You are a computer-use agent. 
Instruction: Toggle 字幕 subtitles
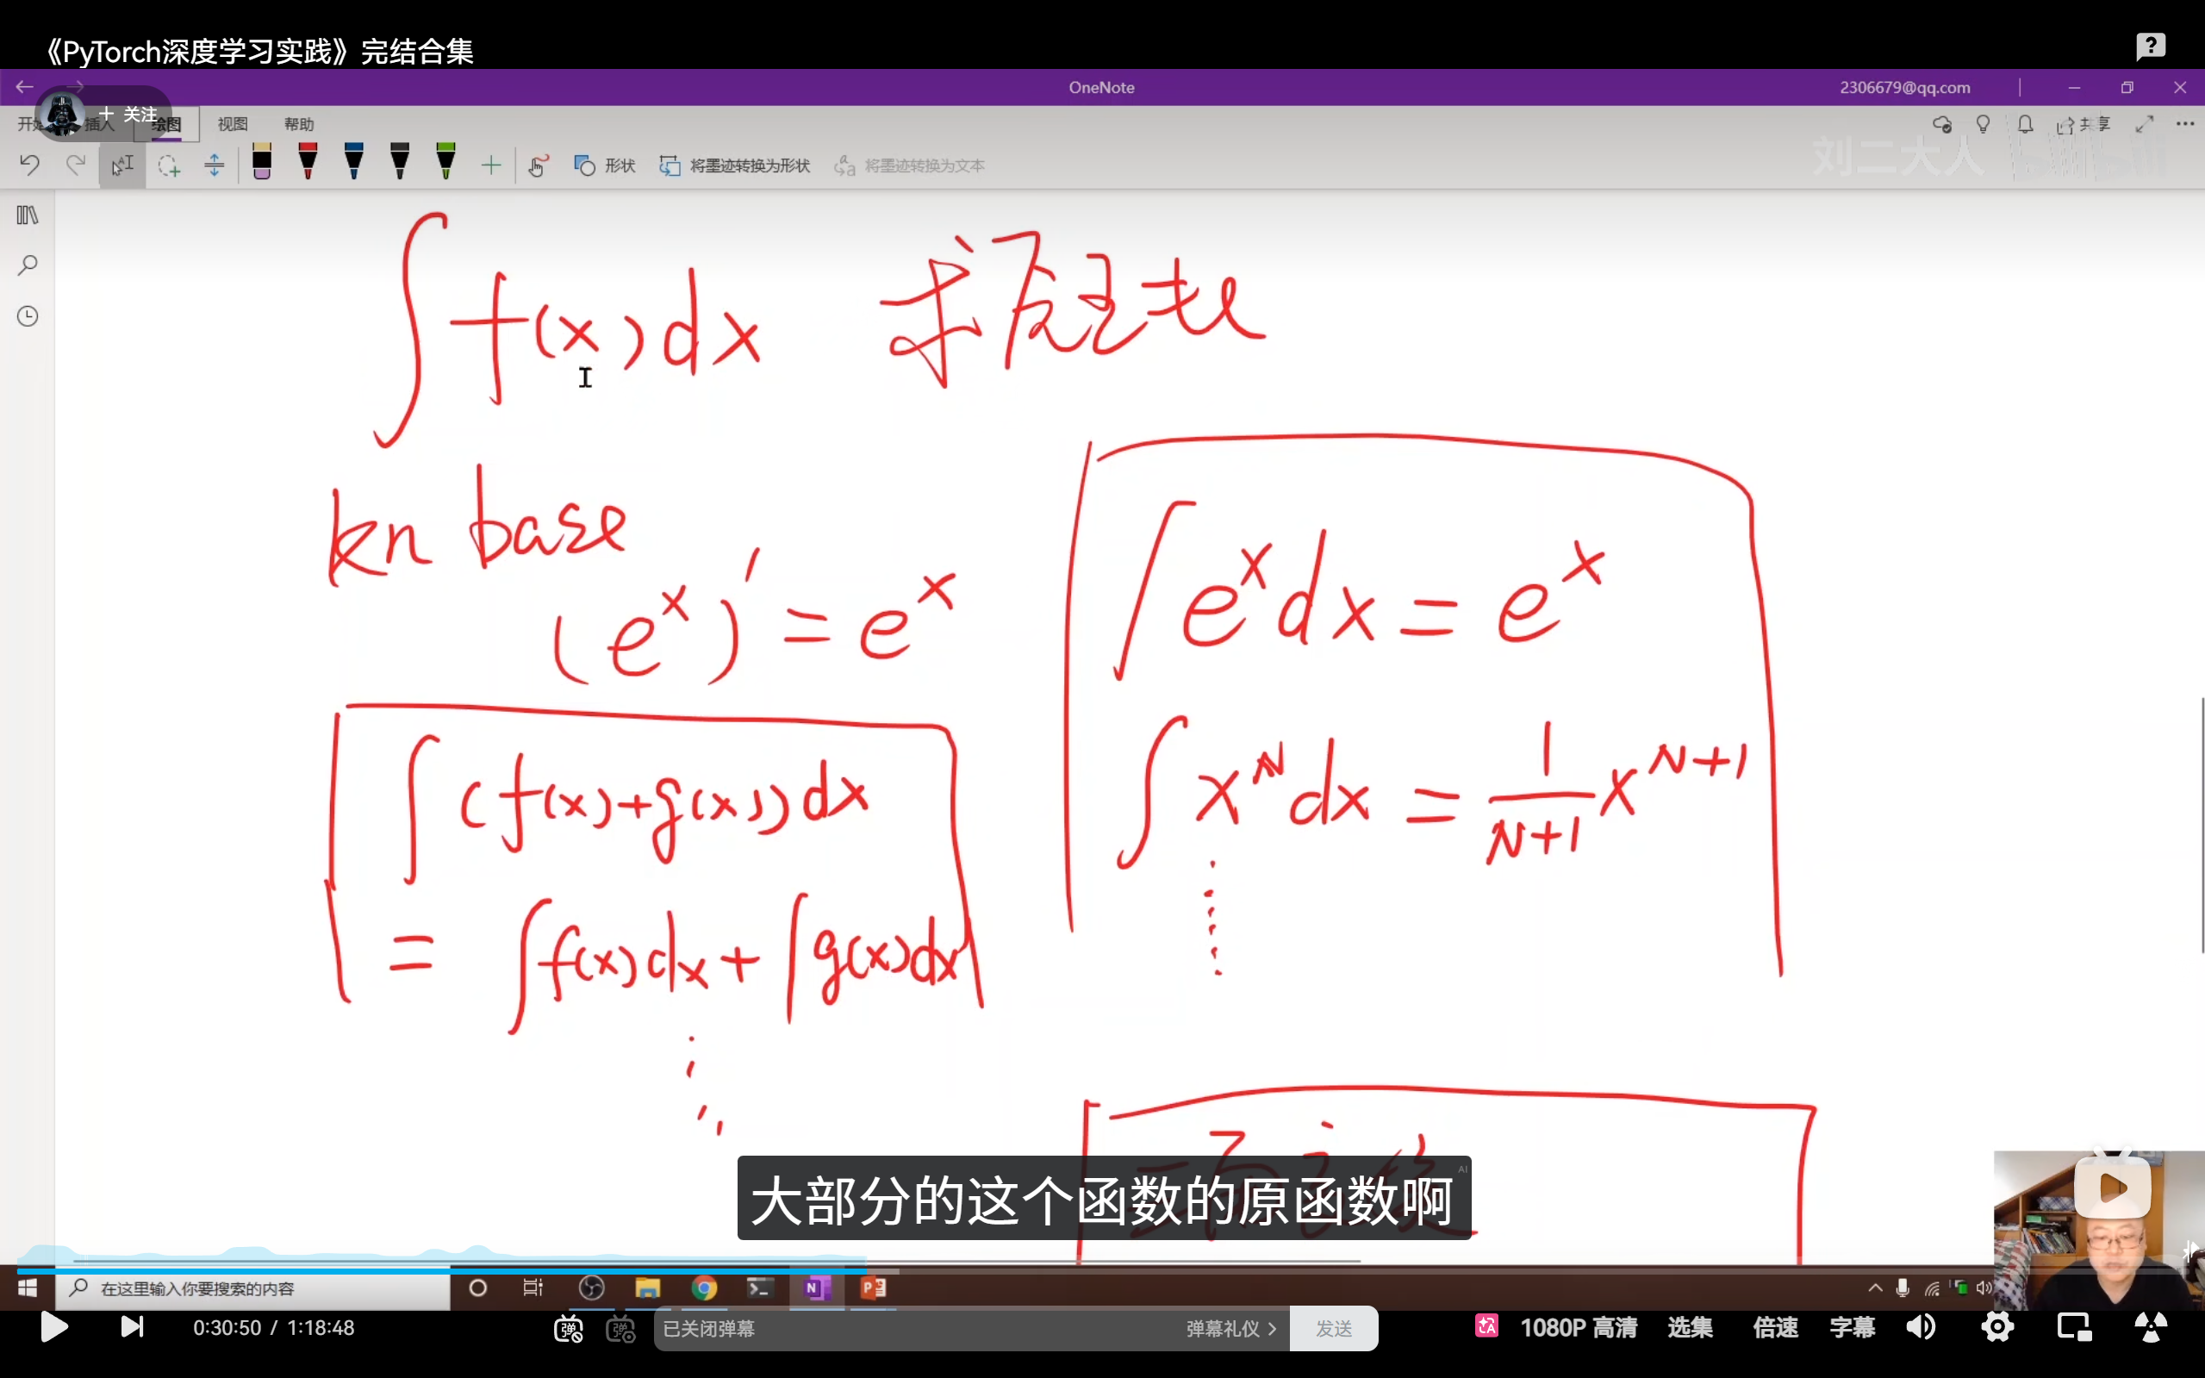tap(1852, 1328)
